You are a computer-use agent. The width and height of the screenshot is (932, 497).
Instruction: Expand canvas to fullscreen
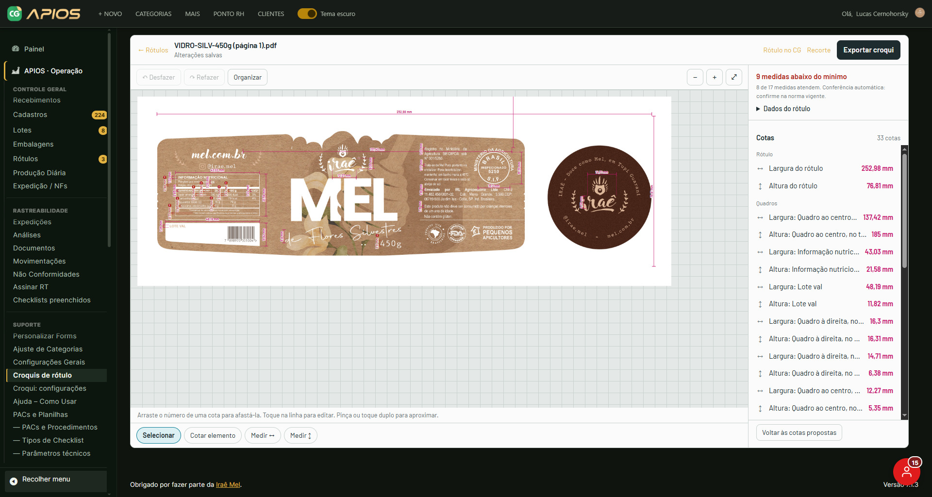[x=734, y=77]
